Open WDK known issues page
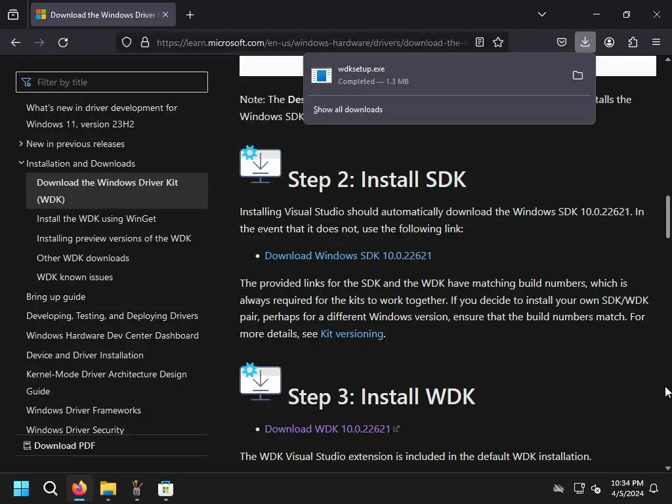The height and width of the screenshot is (504, 672). (x=75, y=278)
